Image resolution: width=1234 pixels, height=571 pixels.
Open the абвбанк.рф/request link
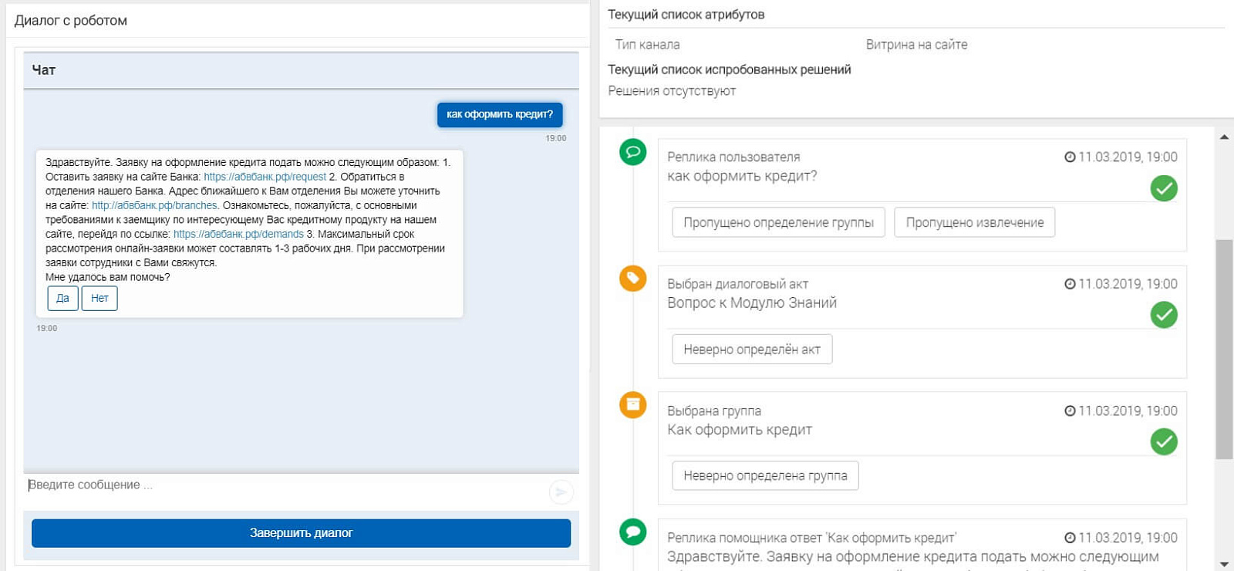click(x=265, y=177)
